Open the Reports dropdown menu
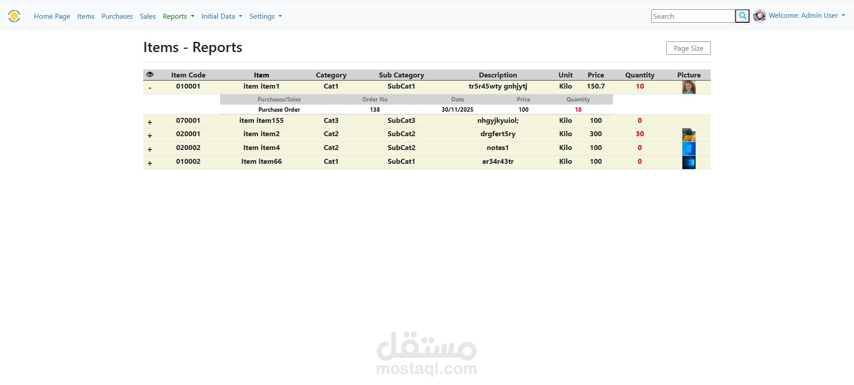This screenshot has height=385, width=854. tap(178, 16)
